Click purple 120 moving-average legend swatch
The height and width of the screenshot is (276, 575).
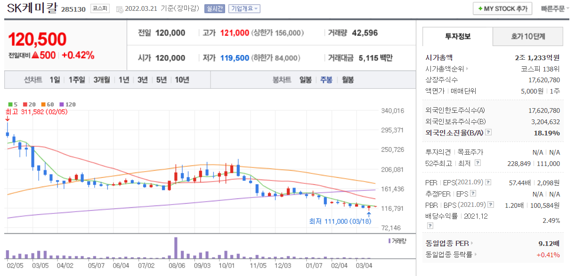(62, 104)
